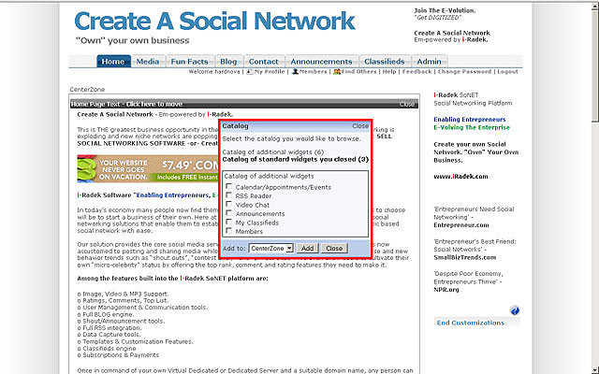
Task: Open the Classifieds tab
Action: tap(386, 62)
